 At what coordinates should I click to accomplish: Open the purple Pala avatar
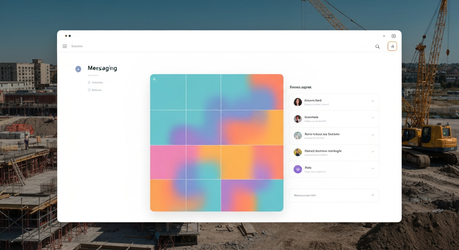click(298, 169)
